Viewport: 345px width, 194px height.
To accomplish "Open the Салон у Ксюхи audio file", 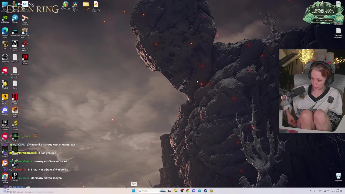I will [96, 7].
